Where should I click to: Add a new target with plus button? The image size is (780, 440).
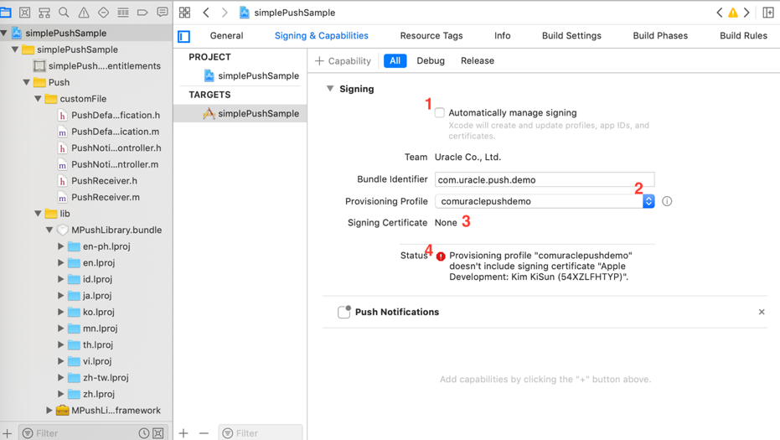click(x=183, y=433)
